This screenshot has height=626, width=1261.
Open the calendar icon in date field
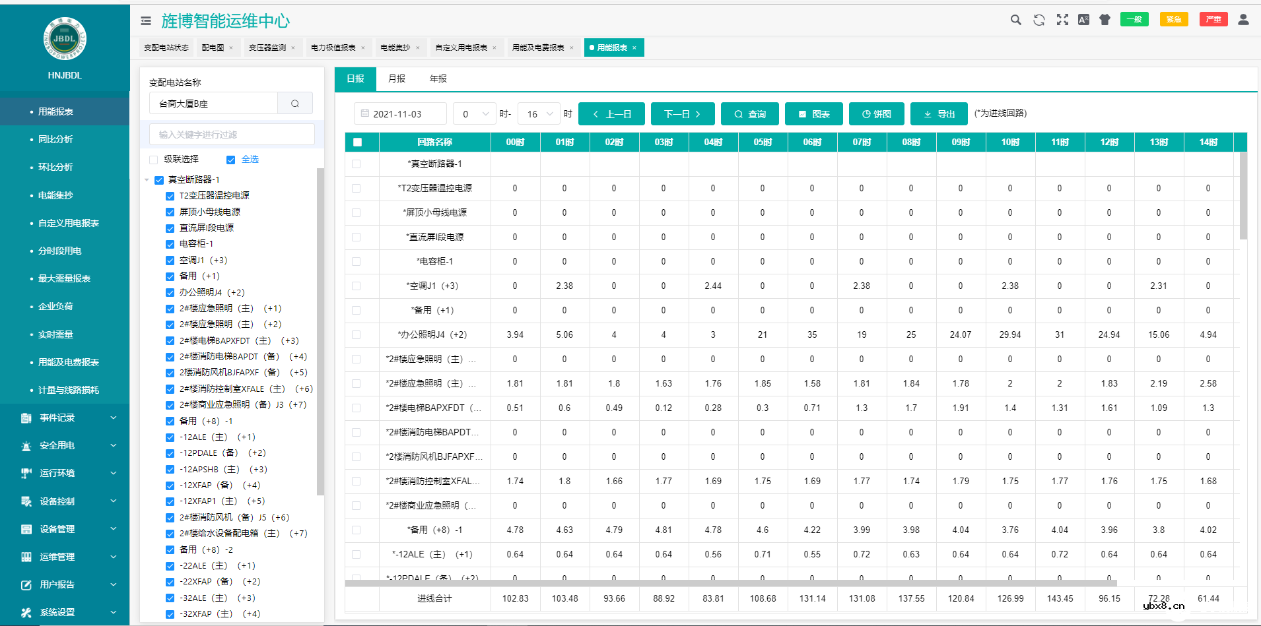[x=366, y=113]
